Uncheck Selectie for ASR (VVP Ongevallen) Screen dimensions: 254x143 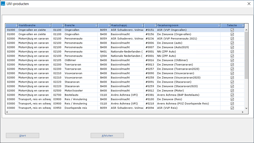[x=232, y=30]
